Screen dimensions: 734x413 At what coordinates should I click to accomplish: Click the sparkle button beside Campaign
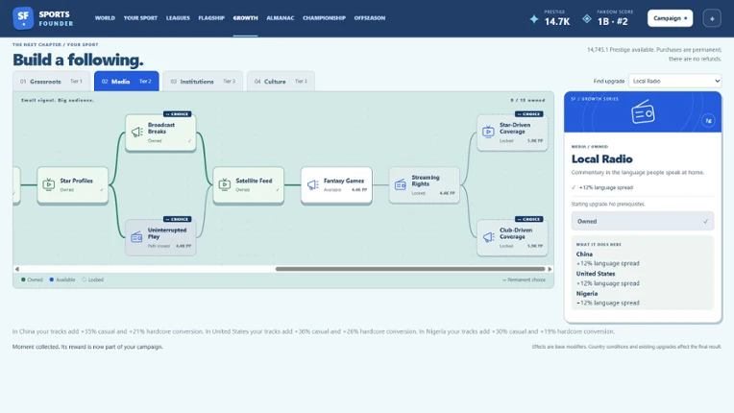[712, 18]
